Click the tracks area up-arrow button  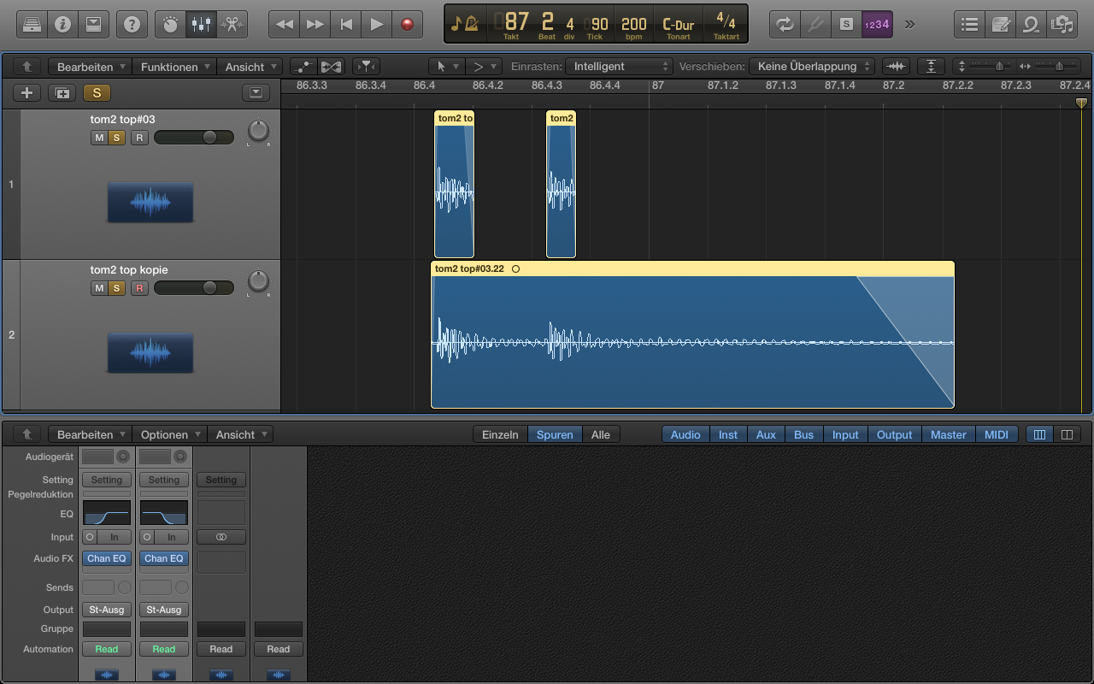click(x=26, y=66)
